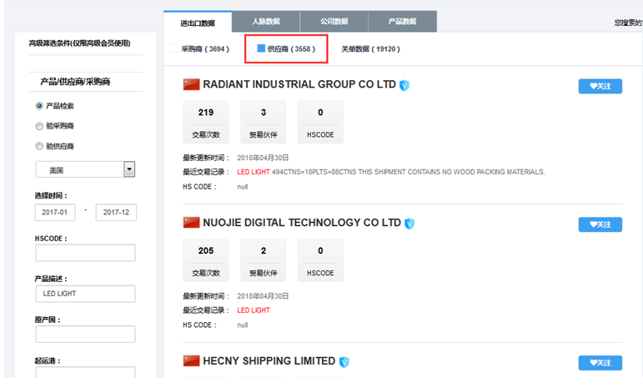Open 关单数据 (19120) results
Screen dimensions: 643x388
tap(370, 48)
